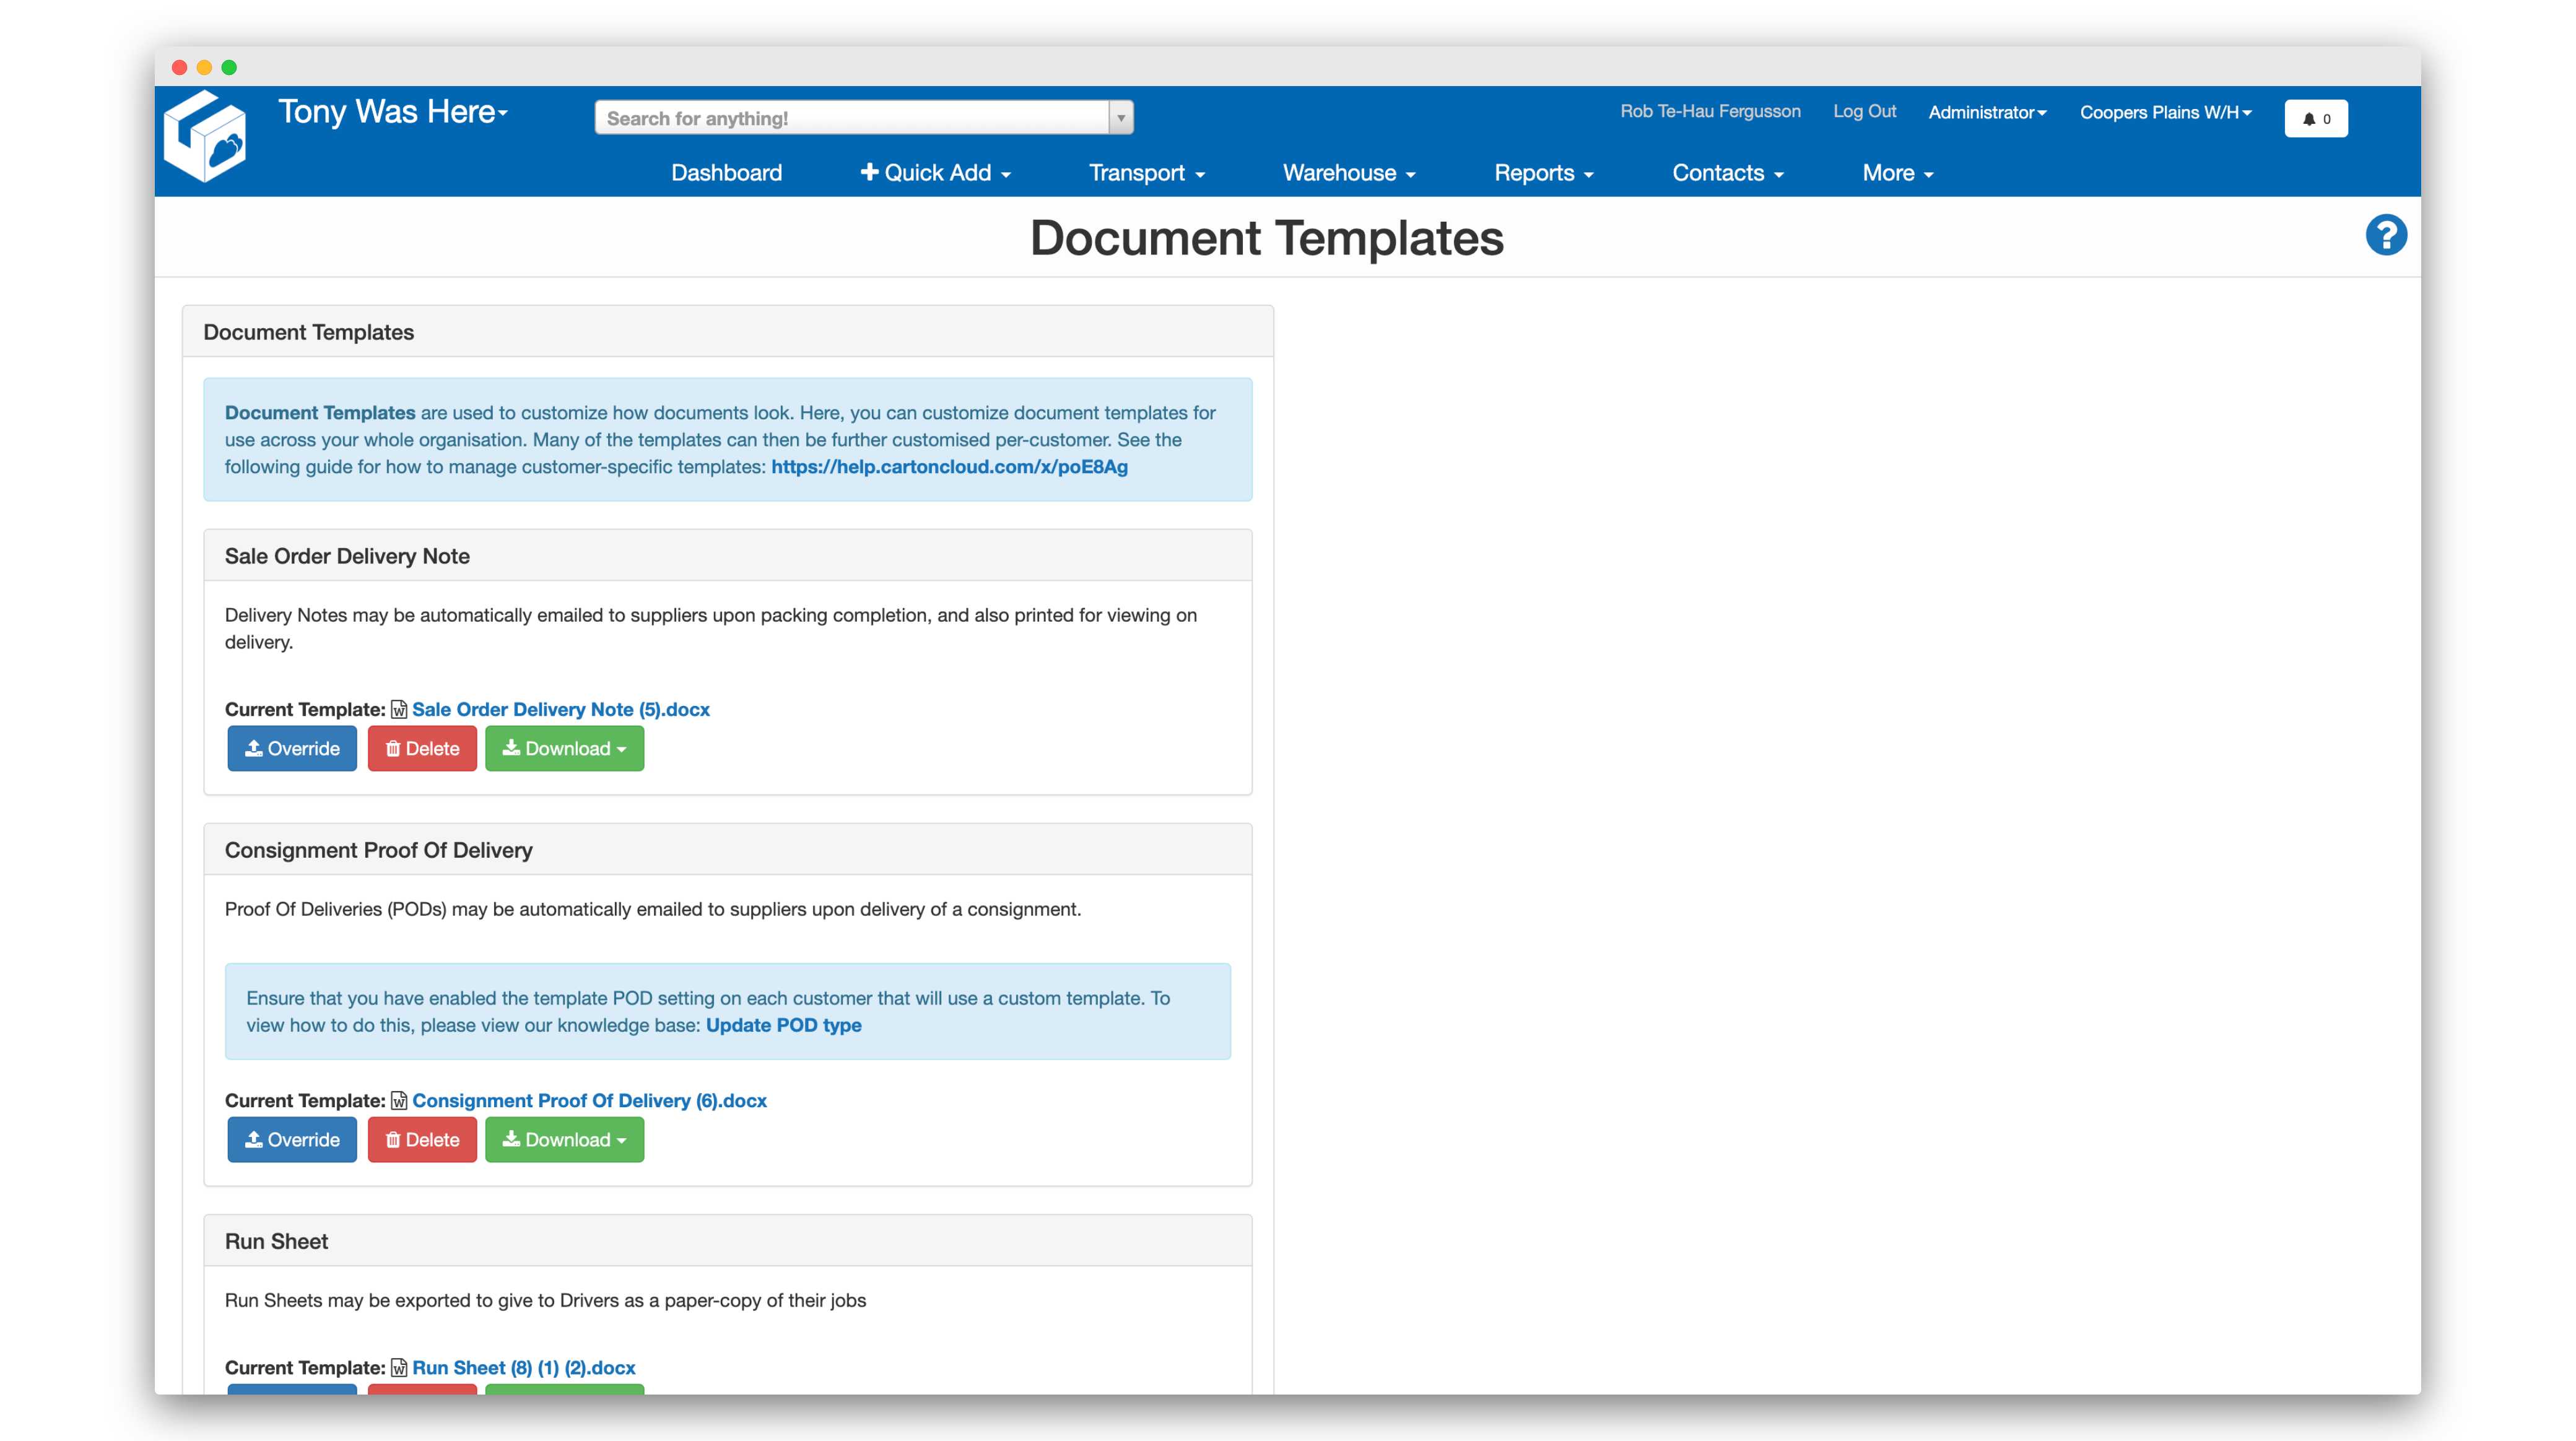2576x1441 pixels.
Task: Open the Administrator role menu
Action: pos(1987,113)
